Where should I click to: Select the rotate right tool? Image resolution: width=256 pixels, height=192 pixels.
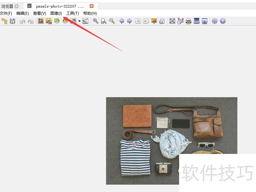pyautogui.click(x=65, y=21)
